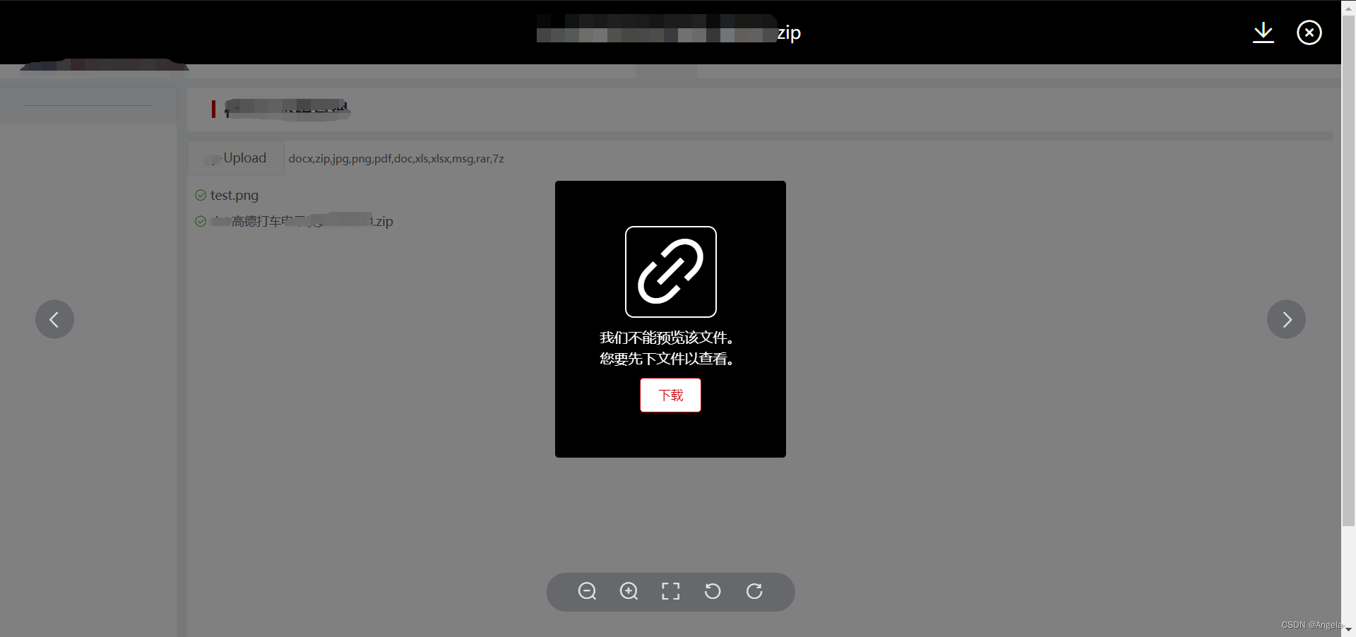Rotate preview clockwise

click(x=754, y=591)
